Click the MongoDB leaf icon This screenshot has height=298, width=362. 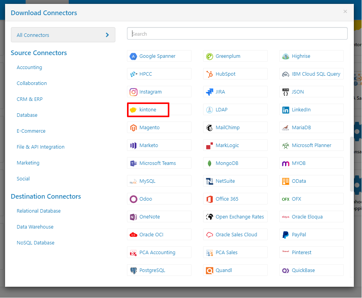click(209, 163)
